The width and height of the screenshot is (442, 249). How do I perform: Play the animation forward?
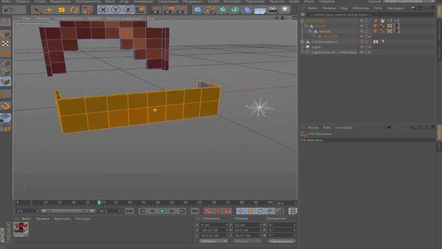[x=163, y=211]
